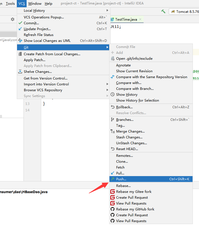Choose Tag... option
Image resolution: width=199 pixels, height=228 pixels.
coord(151,126)
